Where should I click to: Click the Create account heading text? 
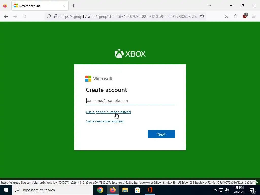pyautogui.click(x=106, y=90)
